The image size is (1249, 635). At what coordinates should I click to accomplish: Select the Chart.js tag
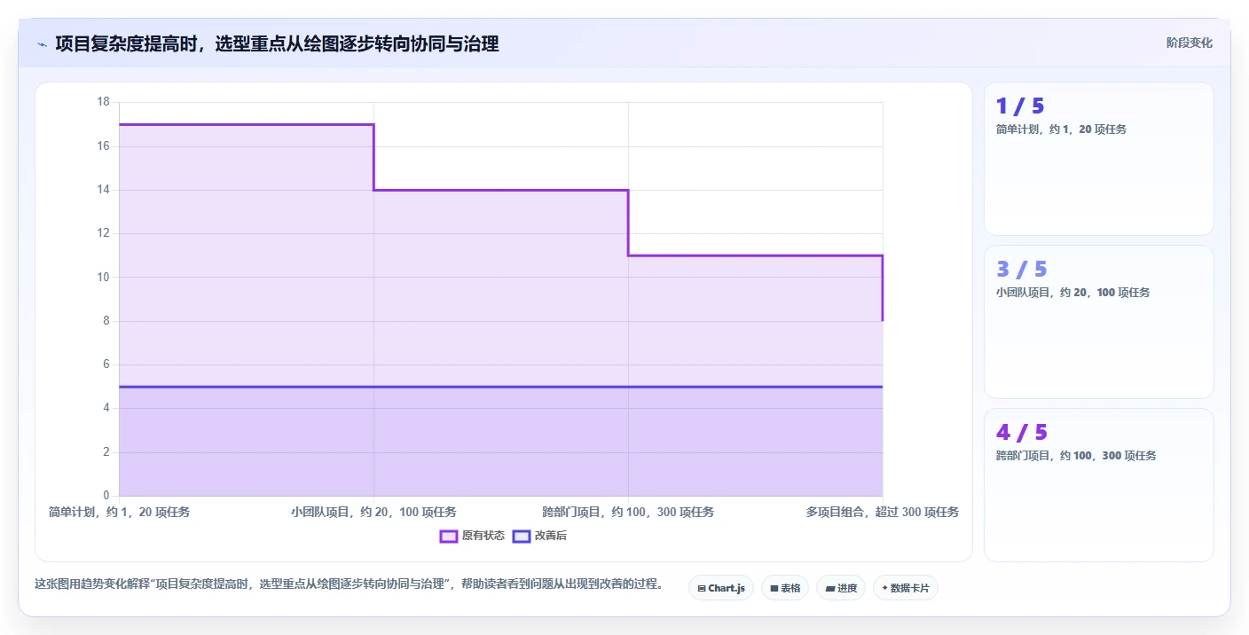pos(721,588)
